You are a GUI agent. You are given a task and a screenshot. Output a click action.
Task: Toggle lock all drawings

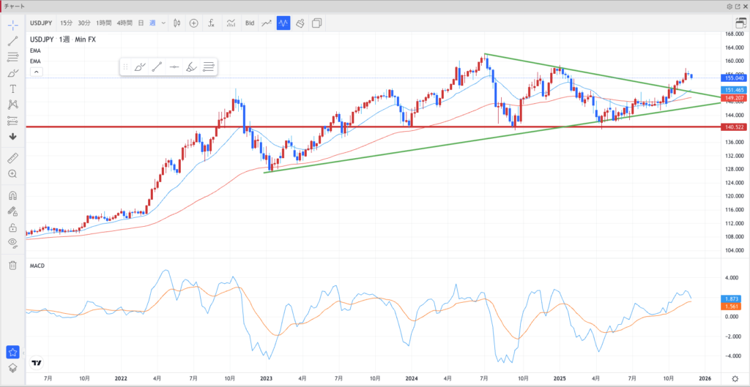[12, 227]
